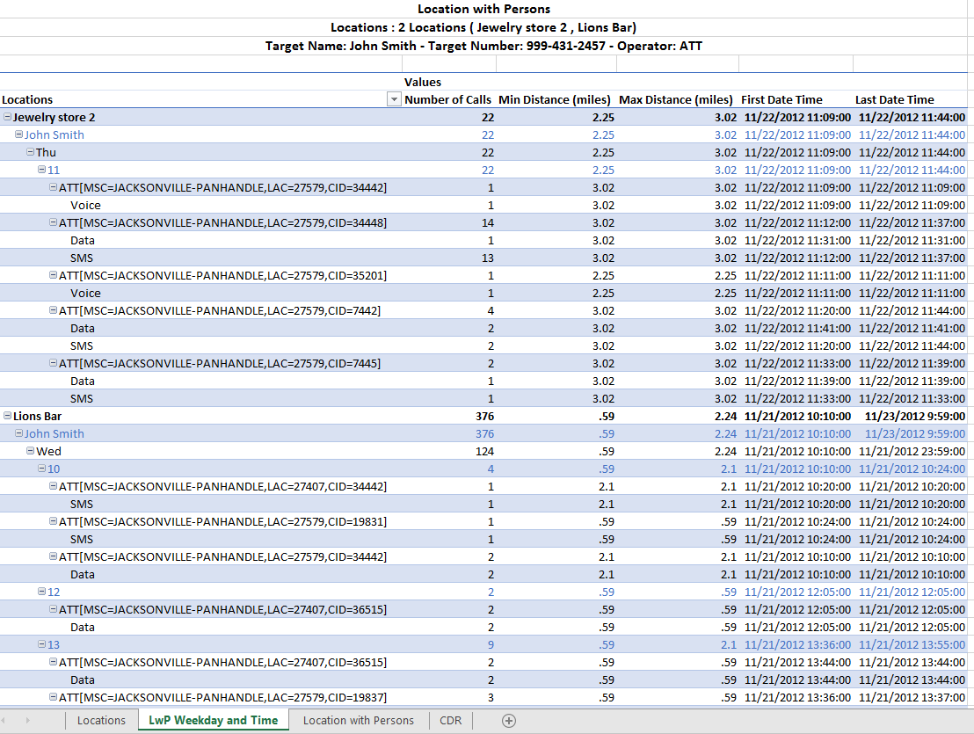974x734 pixels.
Task: Collapse the Thu weekday group
Action: pos(31,152)
